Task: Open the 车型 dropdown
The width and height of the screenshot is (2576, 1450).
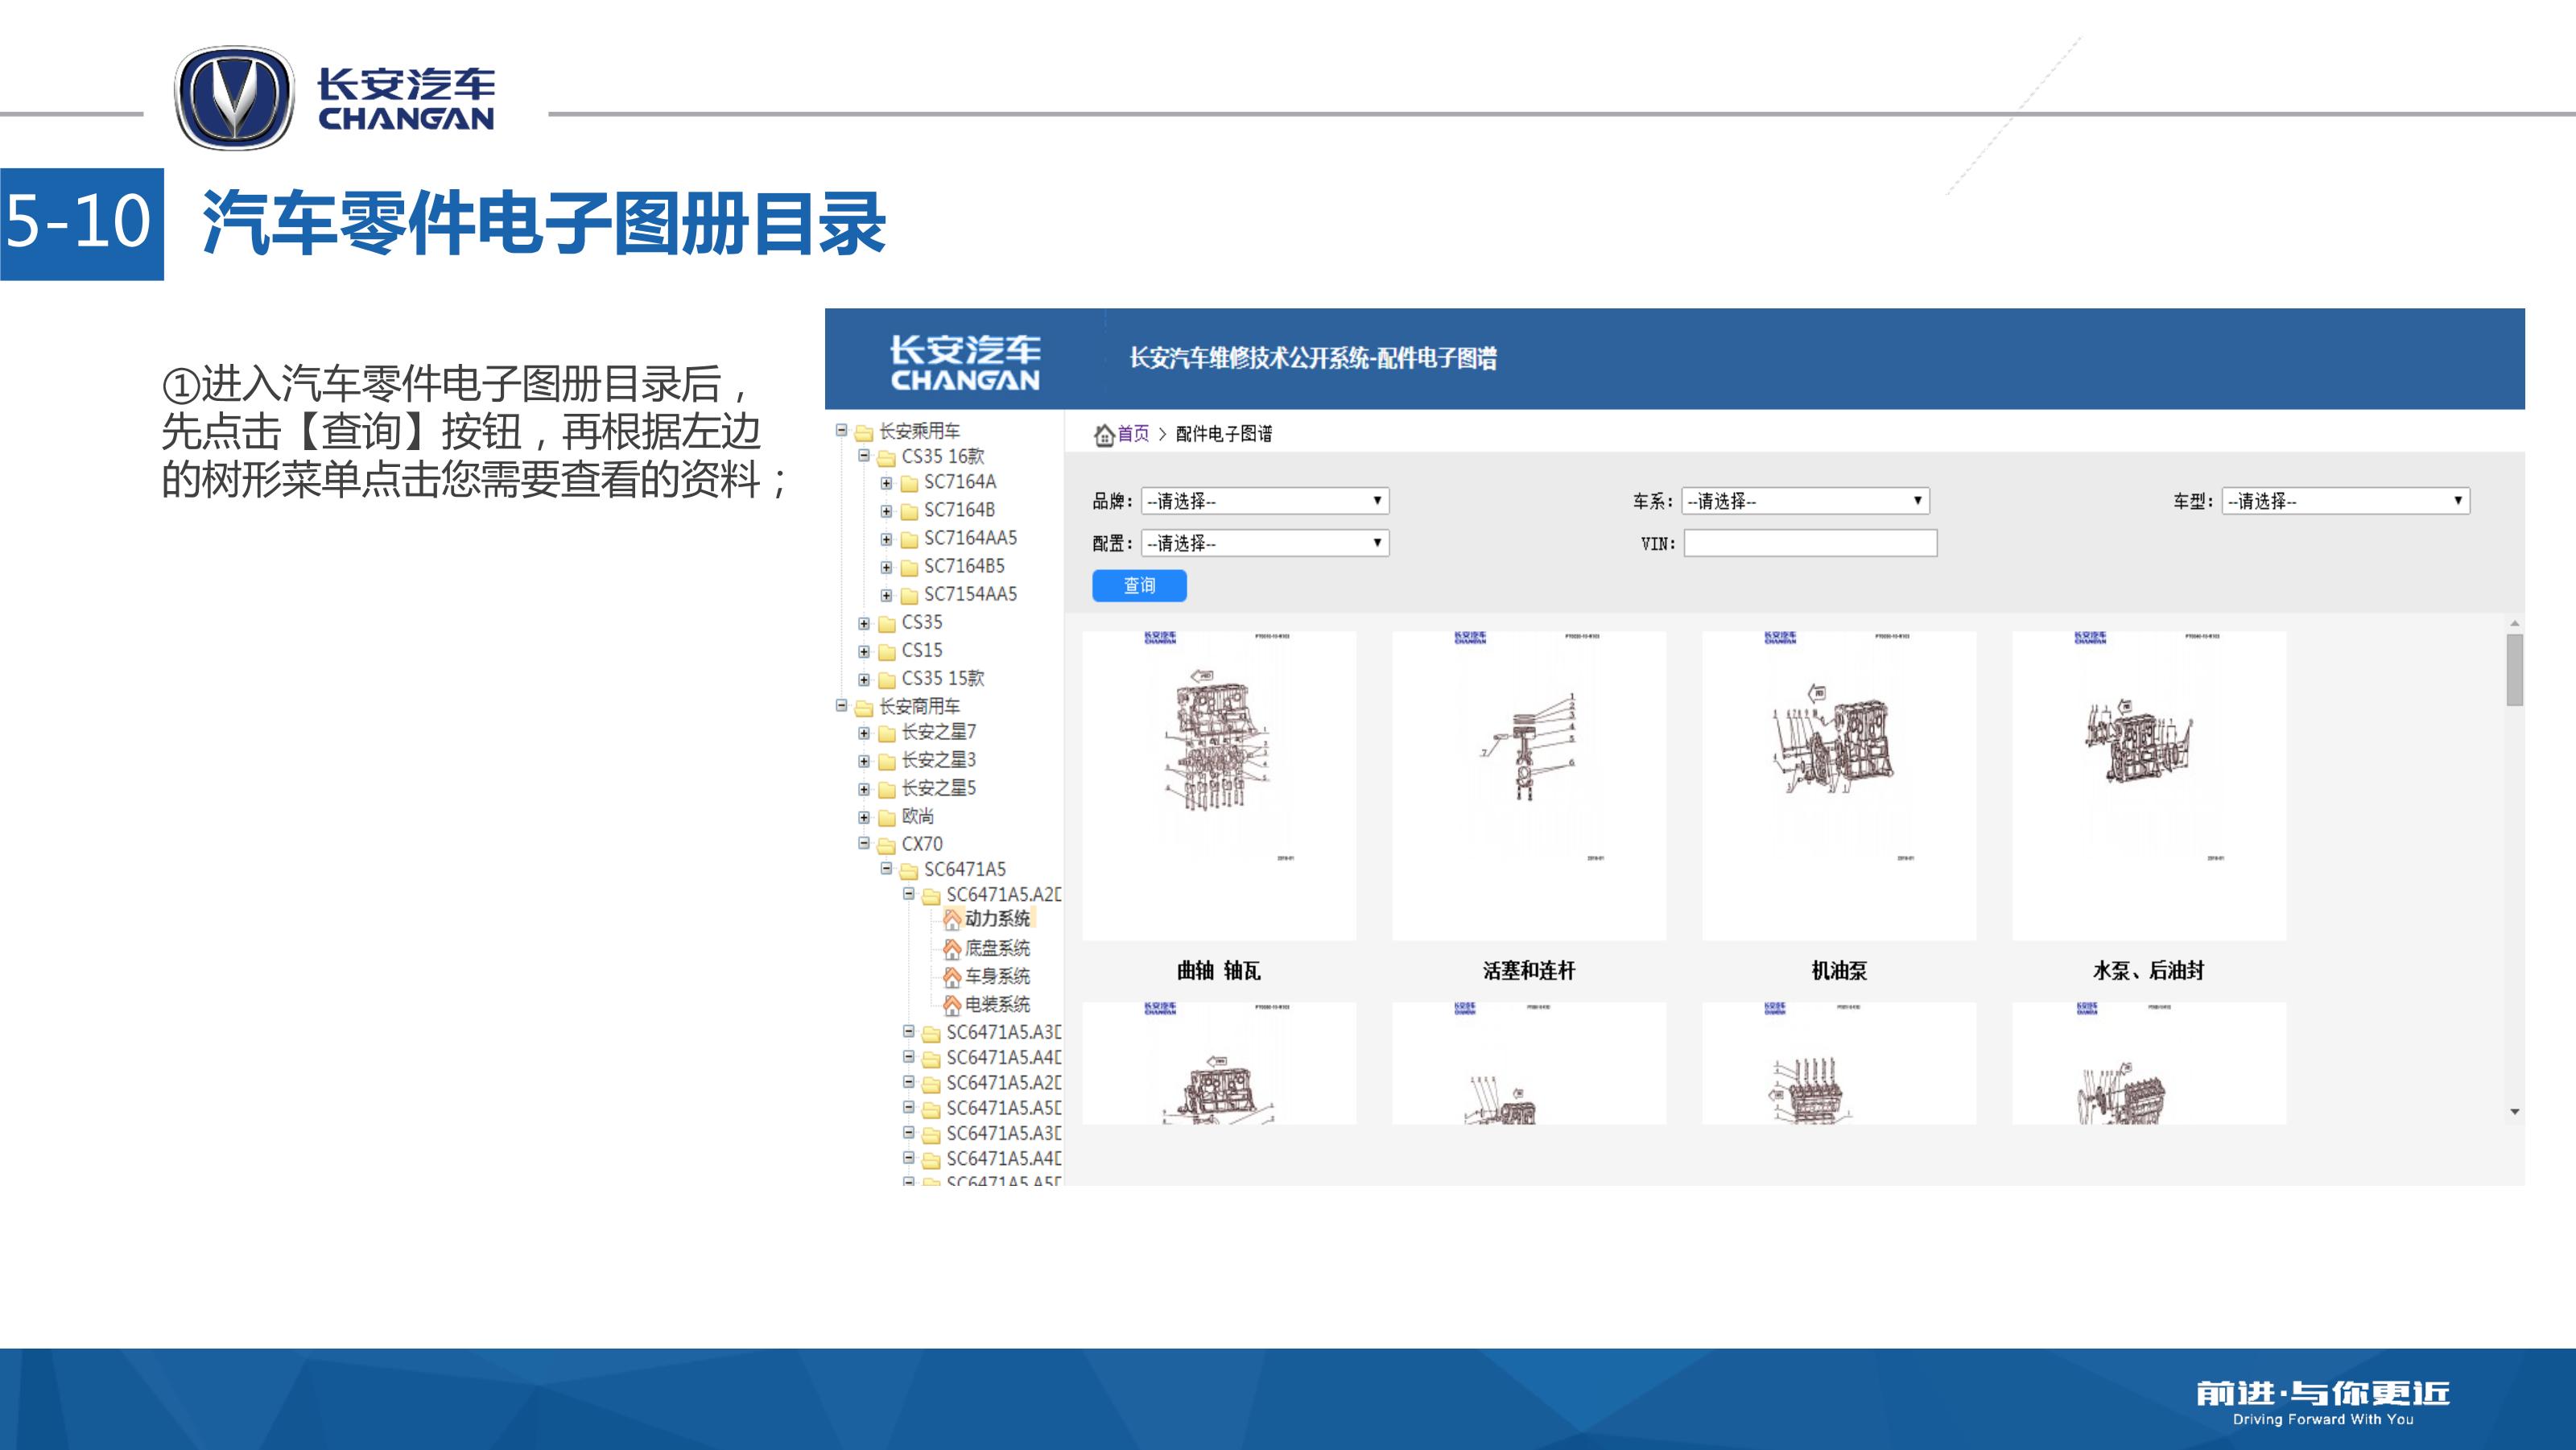Action: (x=2344, y=500)
